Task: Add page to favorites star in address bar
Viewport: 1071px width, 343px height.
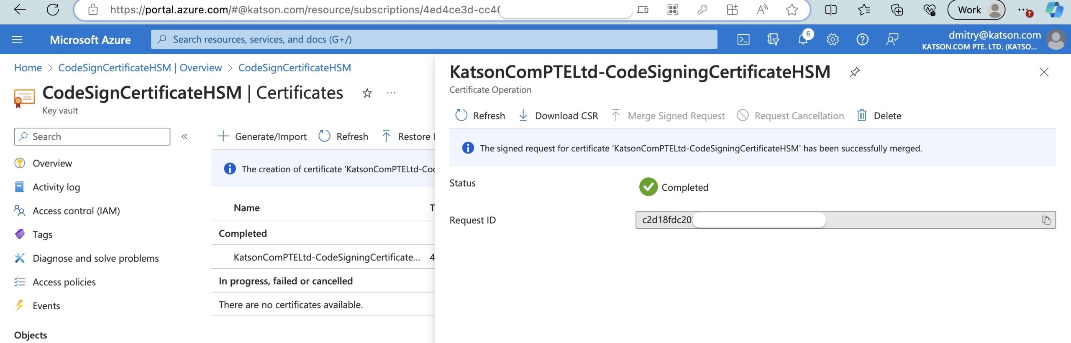Action: click(x=792, y=10)
